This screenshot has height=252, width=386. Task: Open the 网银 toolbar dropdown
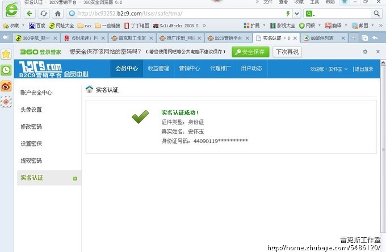tap(310, 26)
